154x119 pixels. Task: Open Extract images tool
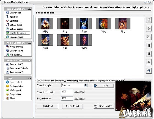15,29
